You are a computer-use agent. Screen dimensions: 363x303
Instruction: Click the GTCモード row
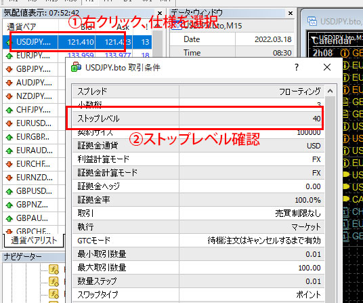click(198, 241)
